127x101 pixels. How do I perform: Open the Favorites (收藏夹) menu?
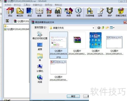[38, 5]
